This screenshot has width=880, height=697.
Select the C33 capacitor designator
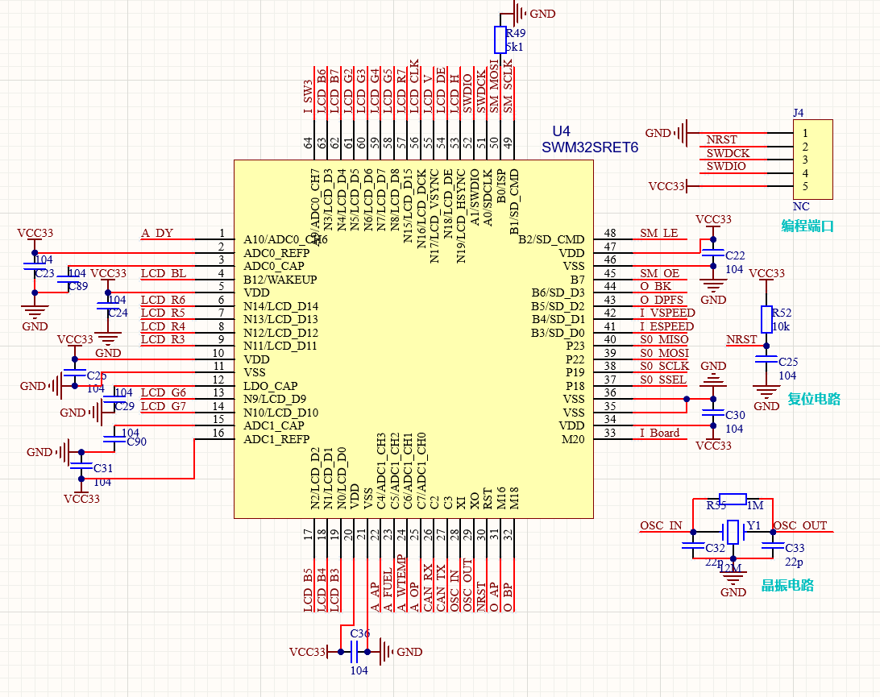coord(795,548)
